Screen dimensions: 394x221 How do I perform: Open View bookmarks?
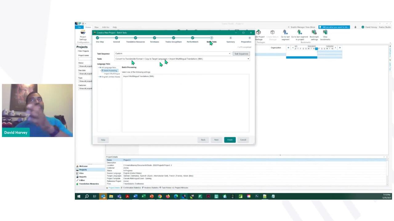[x=325, y=35]
